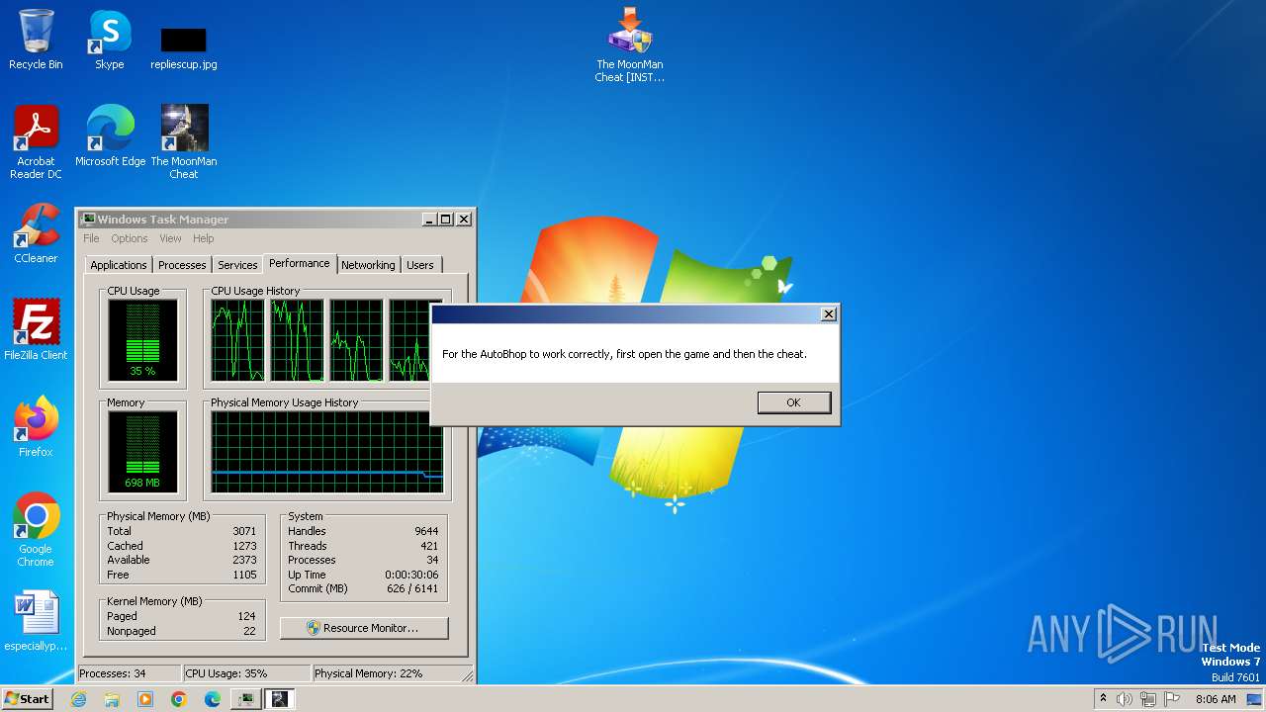Select the Acrobat Reader DC shortcut

[x=36, y=142]
